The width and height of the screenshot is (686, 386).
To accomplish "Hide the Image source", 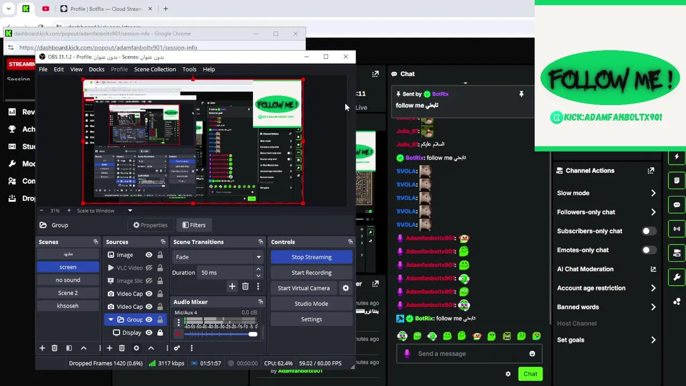I will click(149, 255).
